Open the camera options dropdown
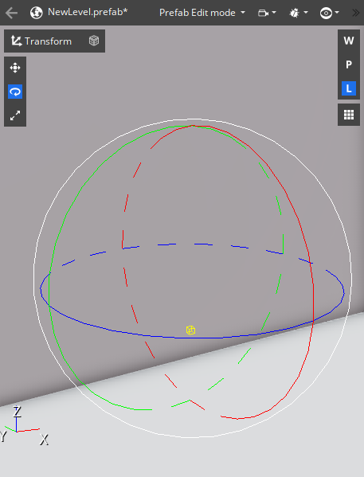 click(x=267, y=13)
